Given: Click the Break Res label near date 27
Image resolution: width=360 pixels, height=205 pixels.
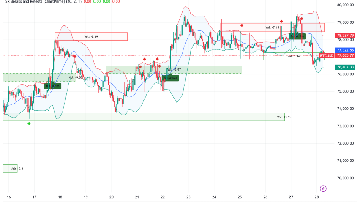Looking at the screenshot, I should (x=297, y=36).
